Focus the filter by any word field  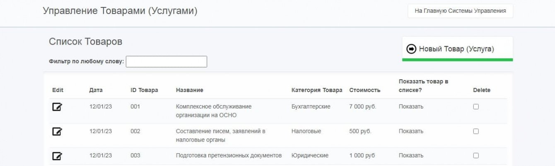point(166,62)
